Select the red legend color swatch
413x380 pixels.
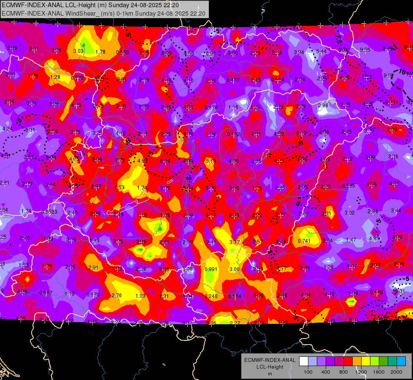pos(348,361)
